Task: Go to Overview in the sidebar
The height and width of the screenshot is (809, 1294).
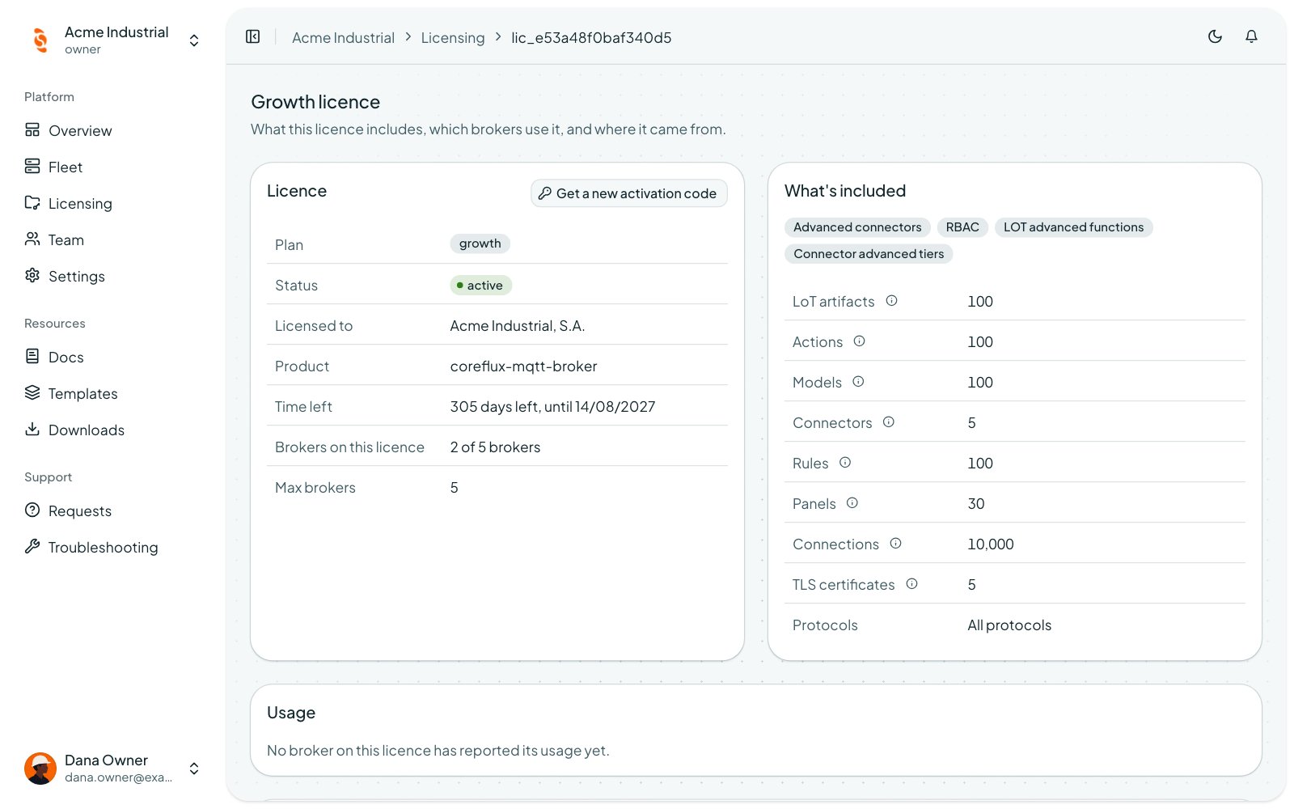Action: 112,130
